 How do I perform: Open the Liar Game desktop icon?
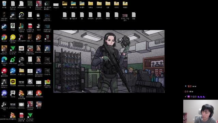point(47,38)
